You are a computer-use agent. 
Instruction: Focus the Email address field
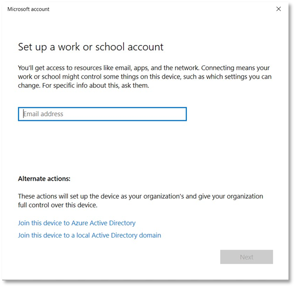coord(102,114)
